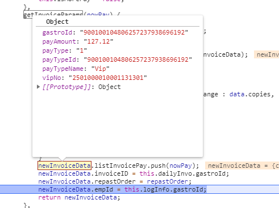Click the vipNo property key

coord(52,78)
